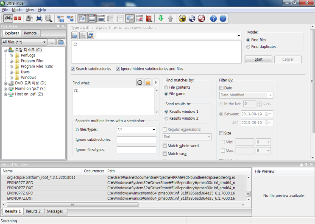Click the green down arrow next result icon

click(161, 19)
